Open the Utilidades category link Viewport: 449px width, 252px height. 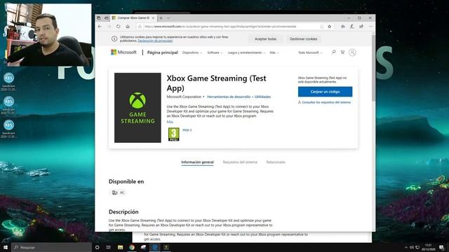tap(262, 97)
